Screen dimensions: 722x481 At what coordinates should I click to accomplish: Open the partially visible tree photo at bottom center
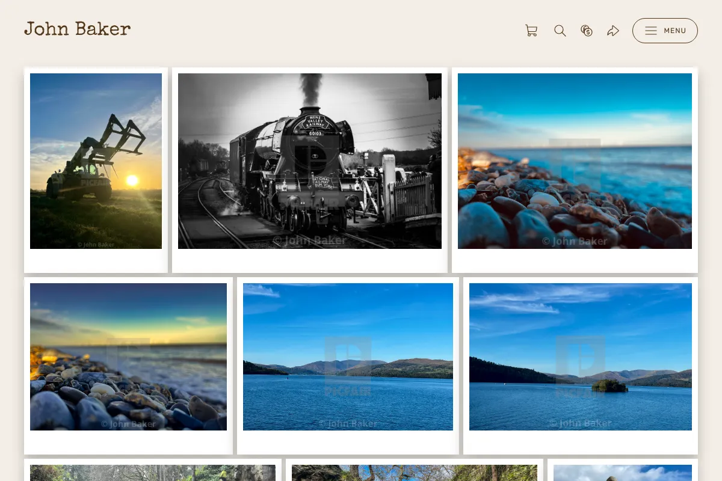pos(415,473)
